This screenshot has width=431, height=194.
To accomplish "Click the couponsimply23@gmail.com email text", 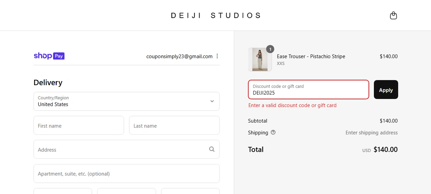I will coord(179,56).
